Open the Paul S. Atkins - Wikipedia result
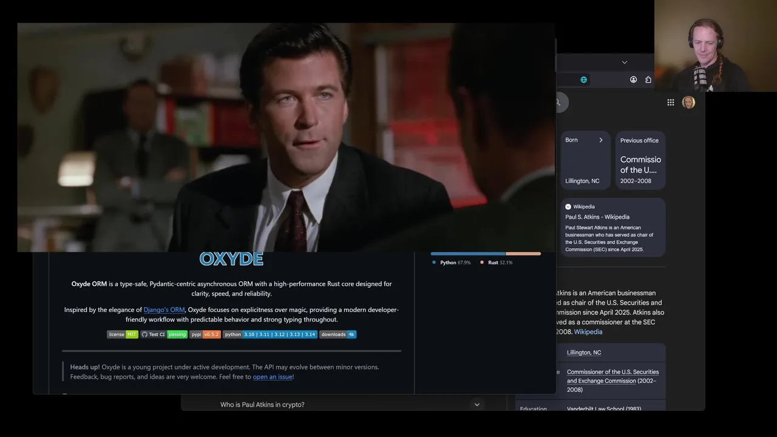777x437 pixels. coord(597,217)
